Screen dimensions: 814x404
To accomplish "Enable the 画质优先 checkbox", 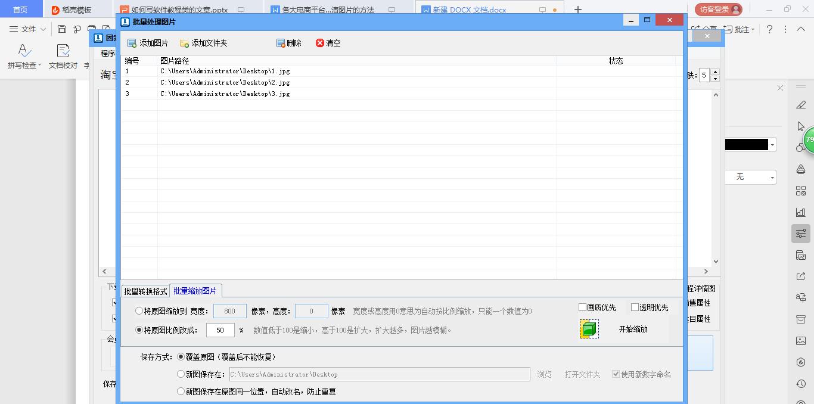I will point(581,306).
